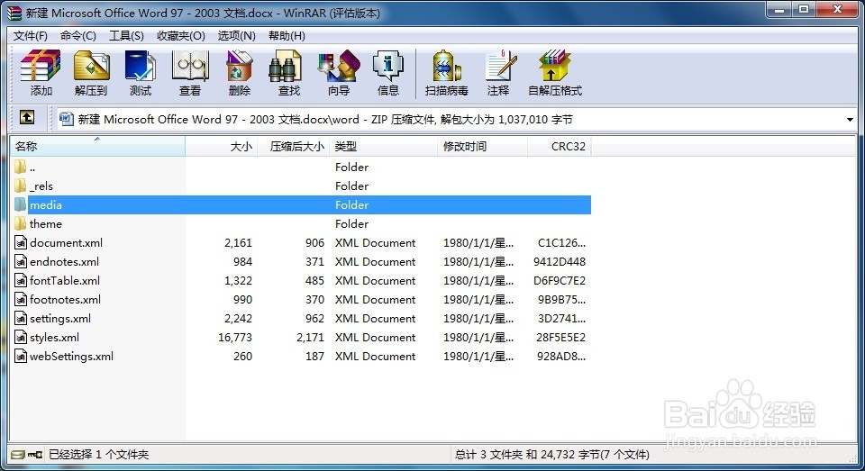
Task: Click the media folder icon
Action: point(21,204)
